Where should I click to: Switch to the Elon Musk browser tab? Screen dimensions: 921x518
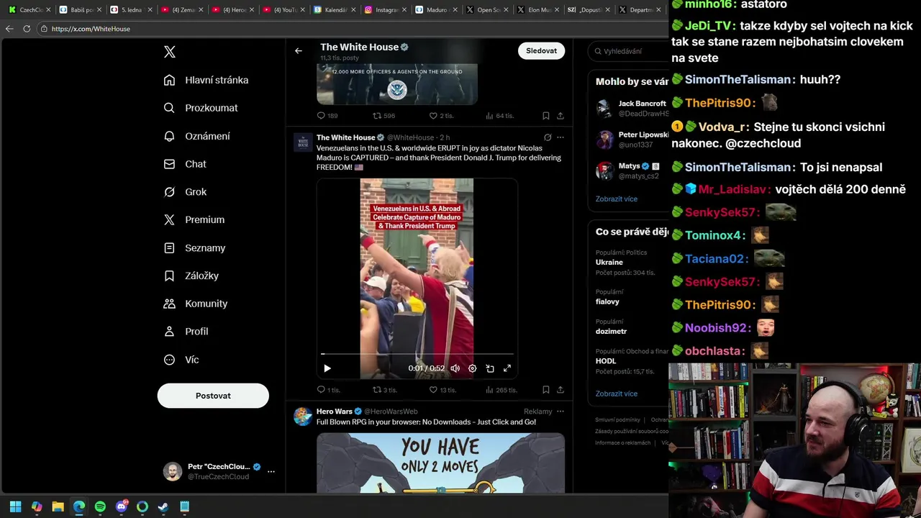click(x=538, y=10)
